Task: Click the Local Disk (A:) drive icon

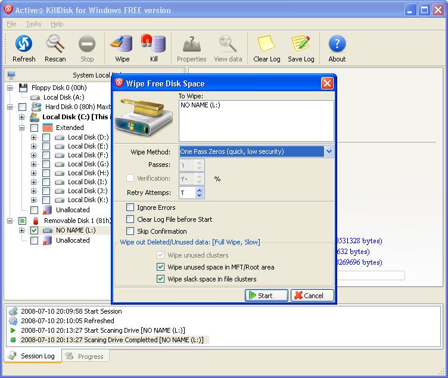Action: tap(35, 98)
